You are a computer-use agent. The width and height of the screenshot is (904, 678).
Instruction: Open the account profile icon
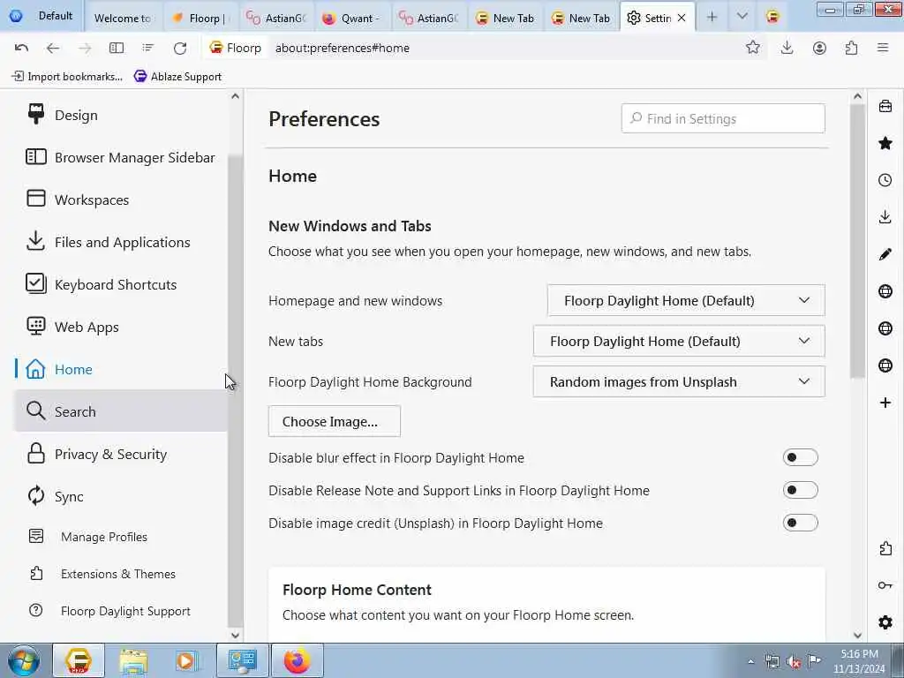pyautogui.click(x=819, y=48)
